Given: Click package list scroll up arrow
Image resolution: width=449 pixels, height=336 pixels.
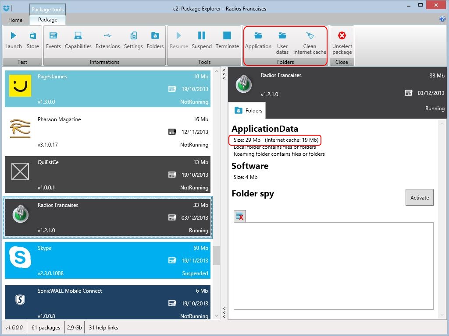Looking at the screenshot, I should coord(217,71).
